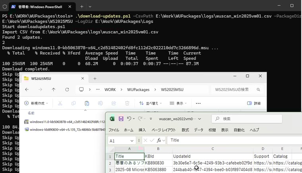The image size is (302, 173).
Task: Select cell containing KB890830
Action: click(x=158, y=163)
